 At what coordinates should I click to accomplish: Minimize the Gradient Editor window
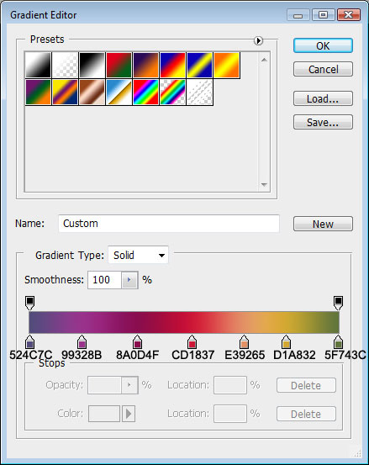click(298, 14)
